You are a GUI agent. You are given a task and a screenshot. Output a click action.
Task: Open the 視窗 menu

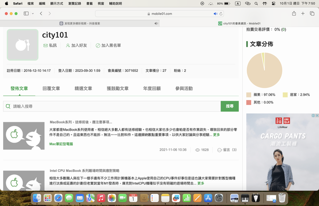pyautogui.click(x=101, y=4)
